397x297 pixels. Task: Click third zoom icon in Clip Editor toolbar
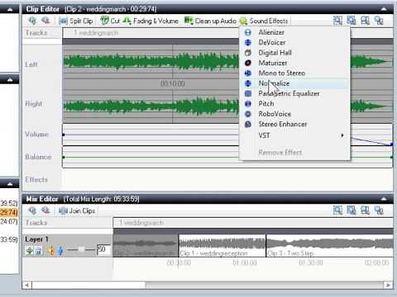pos(365,21)
